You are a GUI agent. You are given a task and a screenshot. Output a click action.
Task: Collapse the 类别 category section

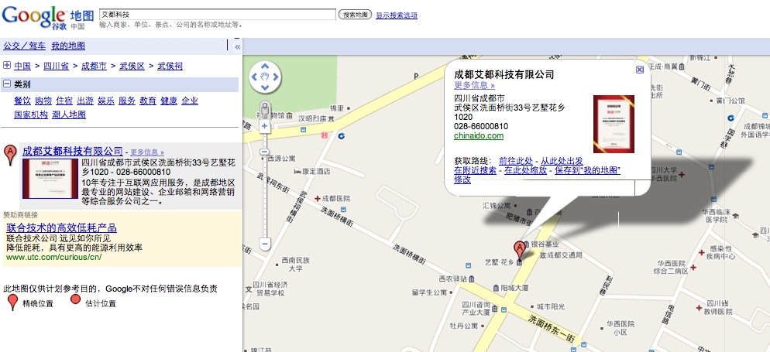(x=7, y=84)
